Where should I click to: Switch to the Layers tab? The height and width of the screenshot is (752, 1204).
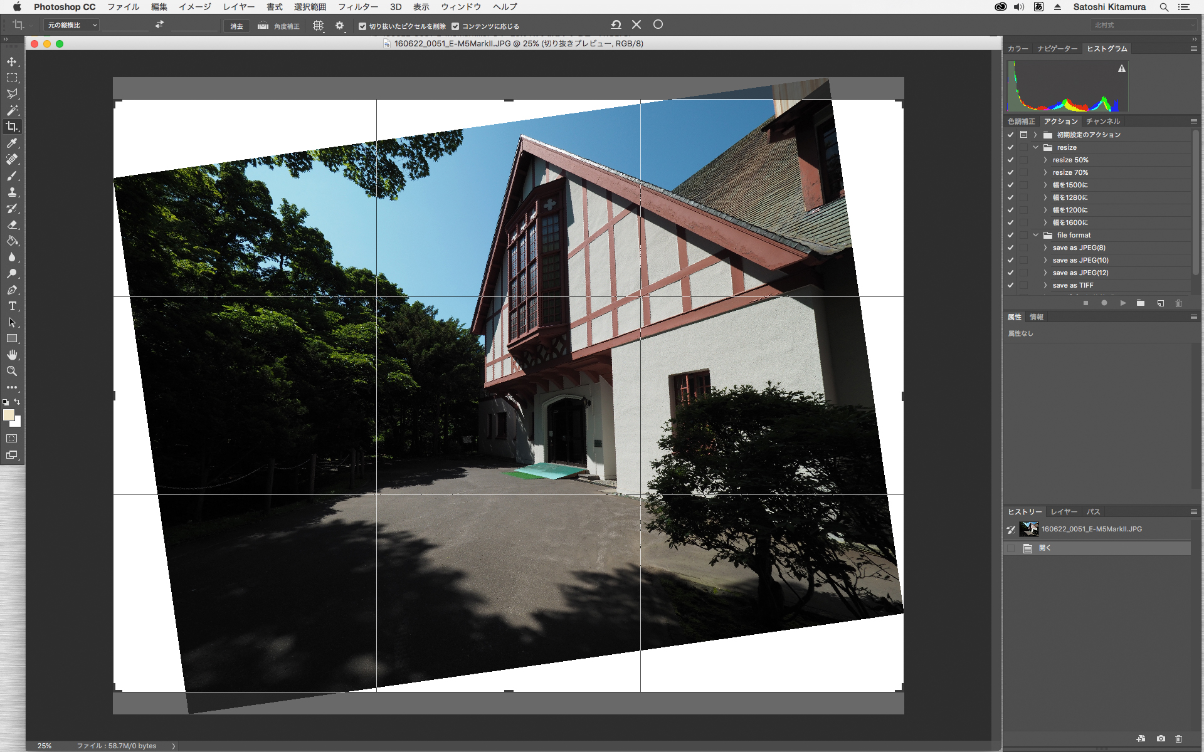coord(1064,512)
